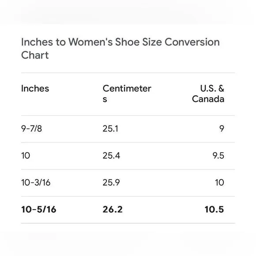The width and height of the screenshot is (256, 256).
Task: Click the 10-3/16 inches cell
Action: pos(36,183)
